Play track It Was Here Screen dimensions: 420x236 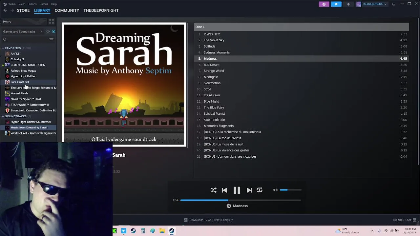pyautogui.click(x=302, y=34)
